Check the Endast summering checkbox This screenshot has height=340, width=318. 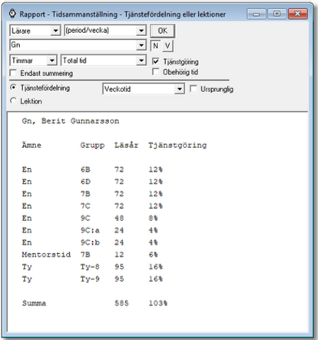point(13,73)
